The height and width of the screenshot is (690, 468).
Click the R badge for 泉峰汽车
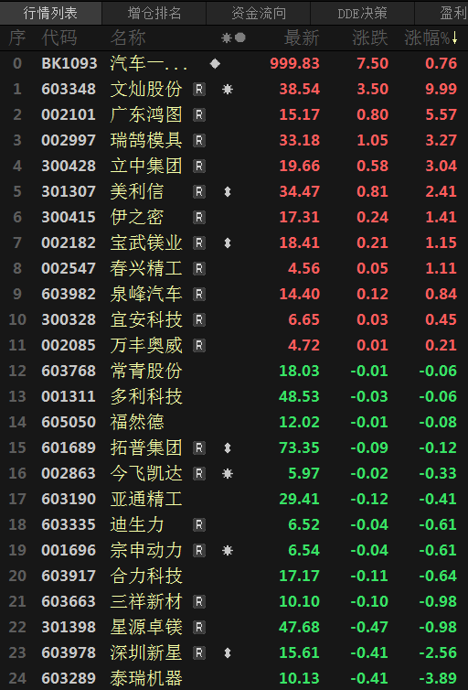coord(199,294)
